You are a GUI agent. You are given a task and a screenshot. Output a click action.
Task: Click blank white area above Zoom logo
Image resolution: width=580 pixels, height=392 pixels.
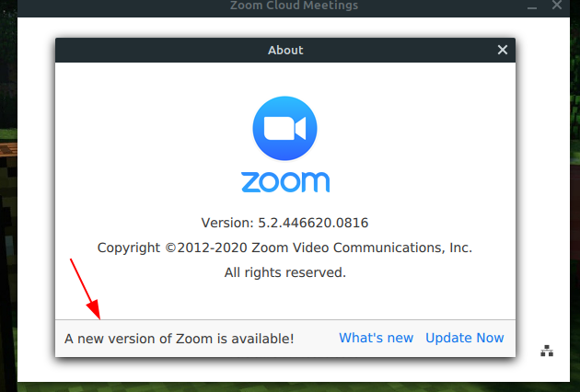coord(284,79)
